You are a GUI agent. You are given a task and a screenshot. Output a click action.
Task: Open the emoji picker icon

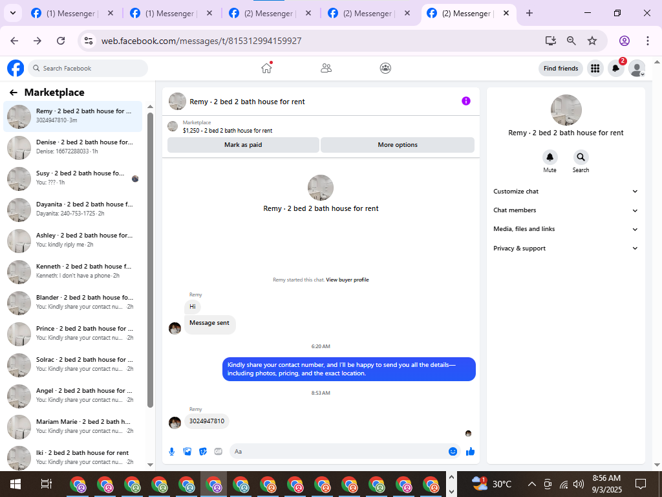tap(453, 452)
